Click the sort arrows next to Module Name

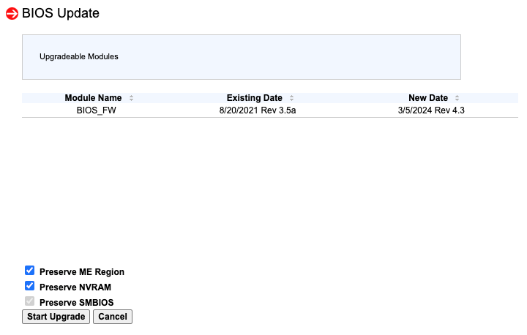click(x=131, y=98)
